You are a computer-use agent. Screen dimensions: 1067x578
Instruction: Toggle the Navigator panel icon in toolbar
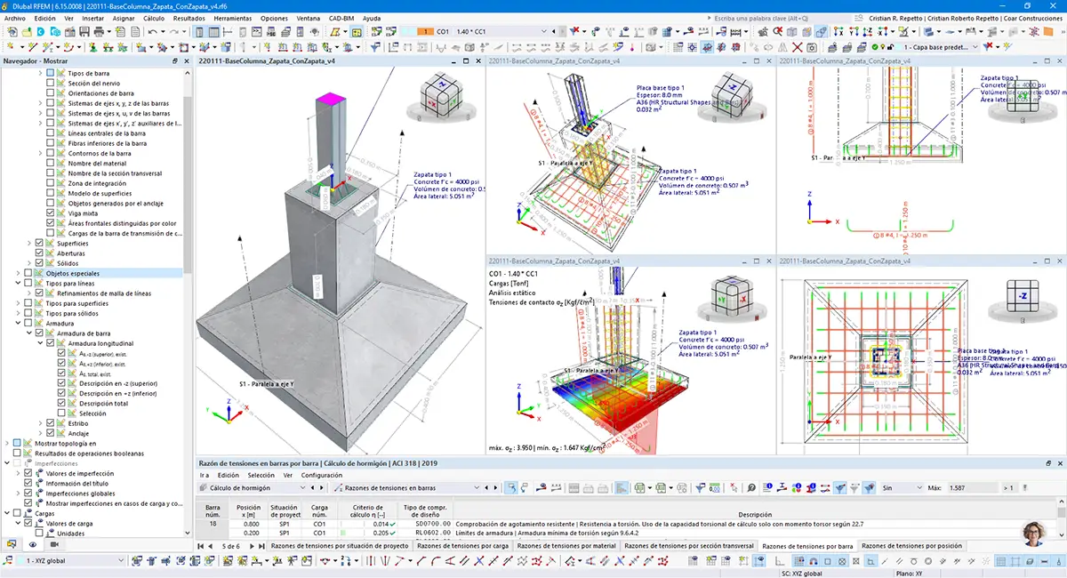tap(200, 31)
